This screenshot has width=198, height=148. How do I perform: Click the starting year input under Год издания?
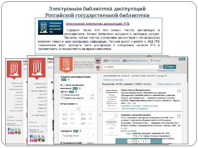68,109
